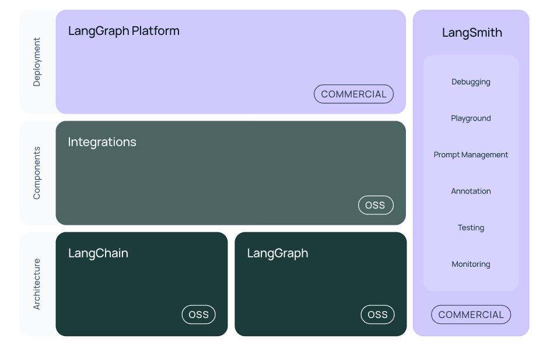Click the LangGraph Platform title
Image resolution: width=536 pixels, height=346 pixels.
(124, 31)
